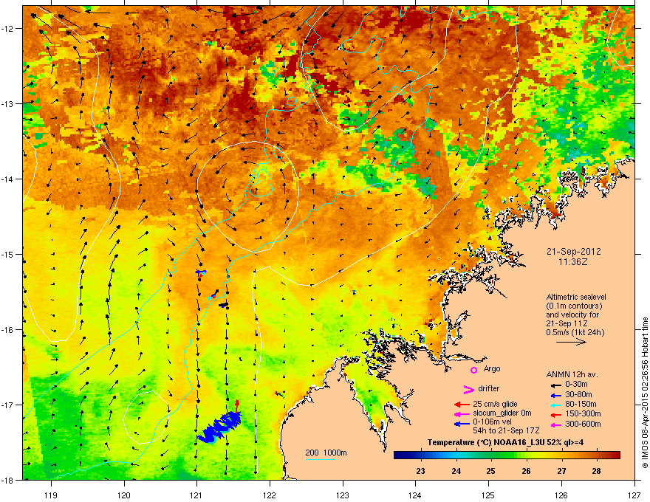Click the 'Altimetric sealevel' caption text
The height and width of the screenshot is (502, 650).
576,297
